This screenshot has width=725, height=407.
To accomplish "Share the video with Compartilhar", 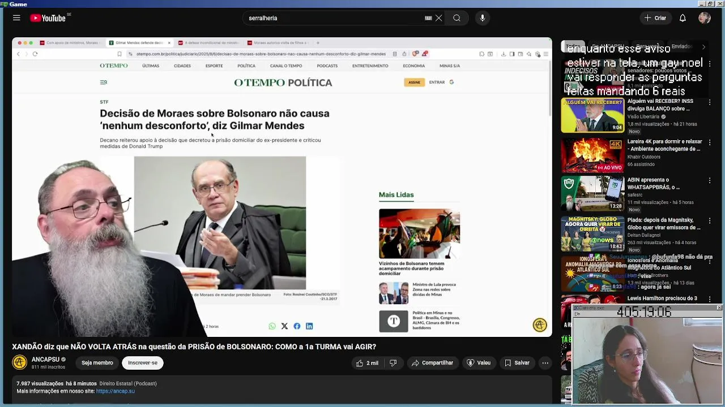I will coord(432,363).
